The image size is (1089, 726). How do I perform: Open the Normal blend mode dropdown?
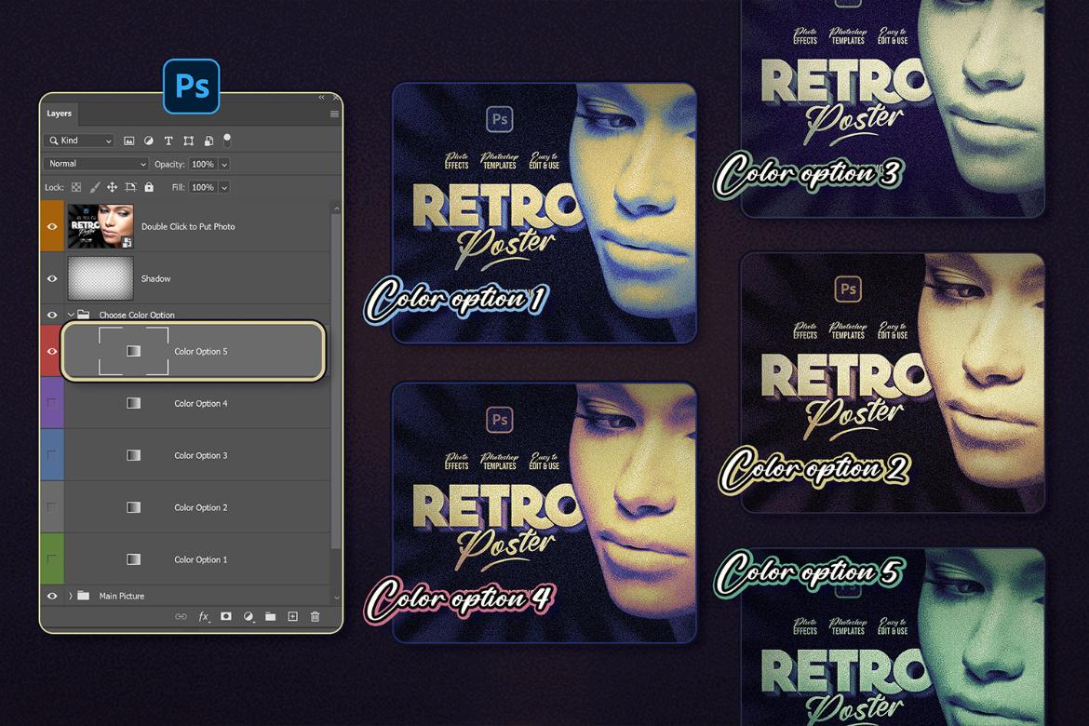click(x=96, y=164)
